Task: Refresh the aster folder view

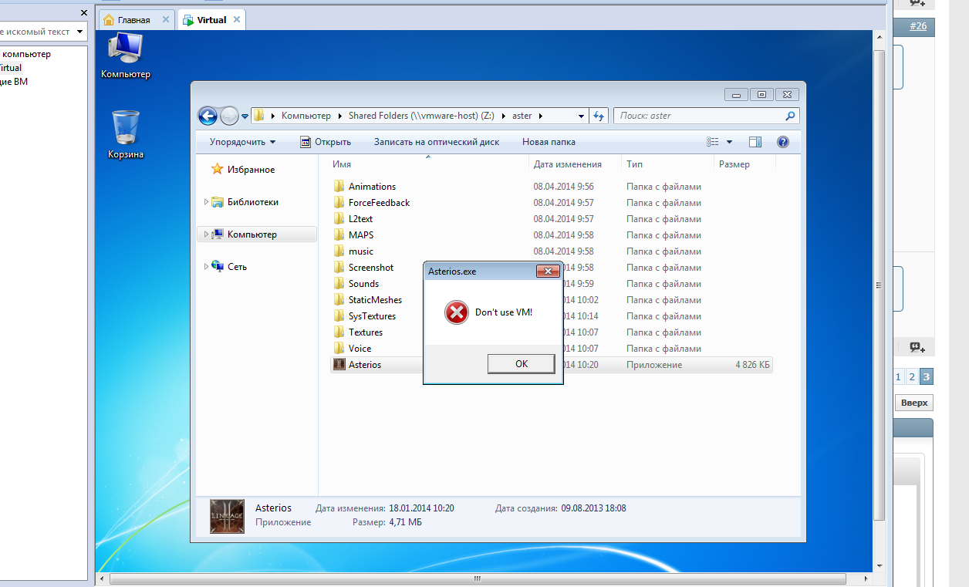Action: point(599,116)
